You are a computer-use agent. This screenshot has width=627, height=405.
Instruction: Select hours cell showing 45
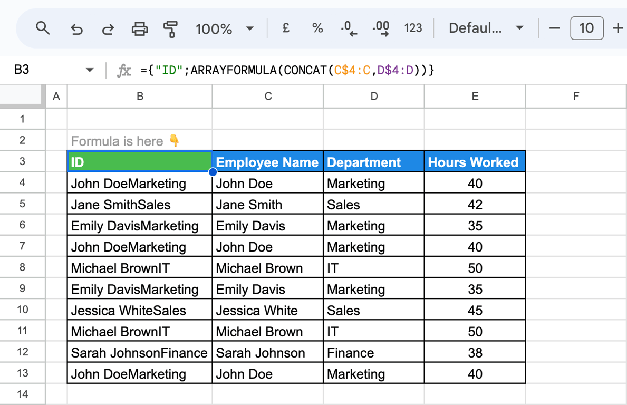pyautogui.click(x=475, y=310)
